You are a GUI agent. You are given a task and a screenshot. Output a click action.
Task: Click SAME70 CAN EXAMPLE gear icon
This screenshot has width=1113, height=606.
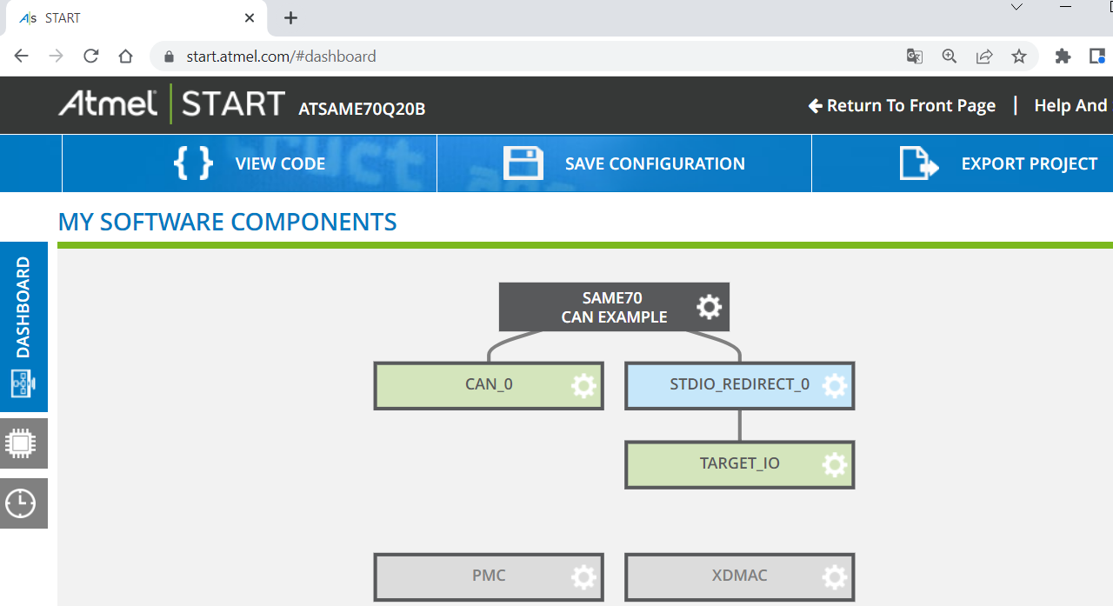709,307
